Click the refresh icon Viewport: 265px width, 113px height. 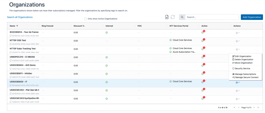tap(173, 17)
